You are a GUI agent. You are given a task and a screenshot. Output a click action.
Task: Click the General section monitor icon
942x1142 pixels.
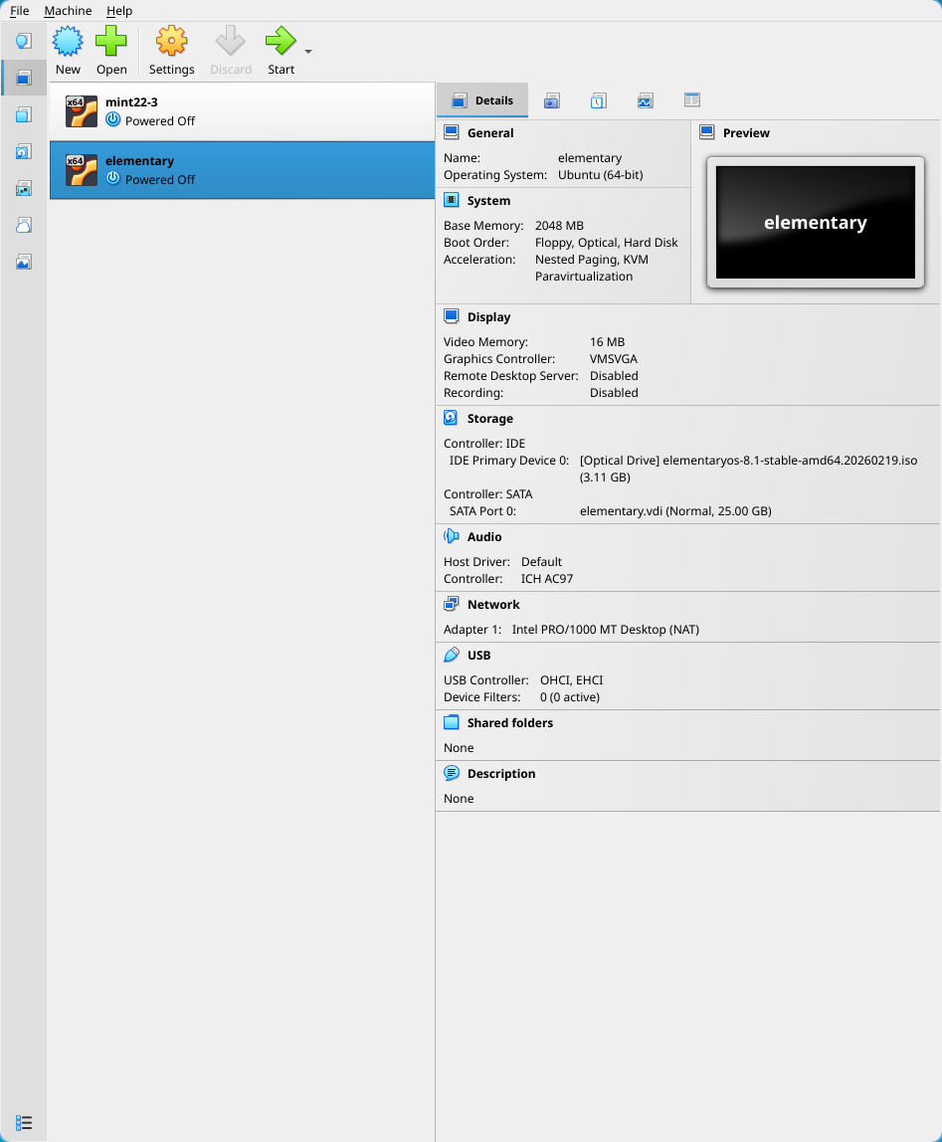[x=451, y=132]
